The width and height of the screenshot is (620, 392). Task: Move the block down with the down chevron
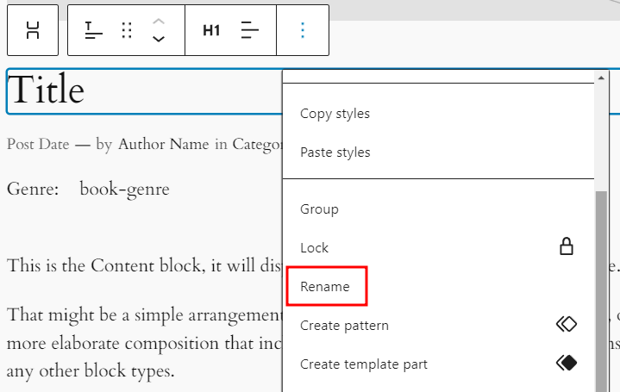point(159,39)
